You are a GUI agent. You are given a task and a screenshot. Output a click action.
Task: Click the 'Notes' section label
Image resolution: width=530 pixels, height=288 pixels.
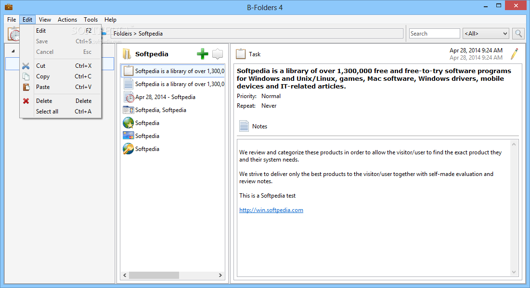point(259,126)
